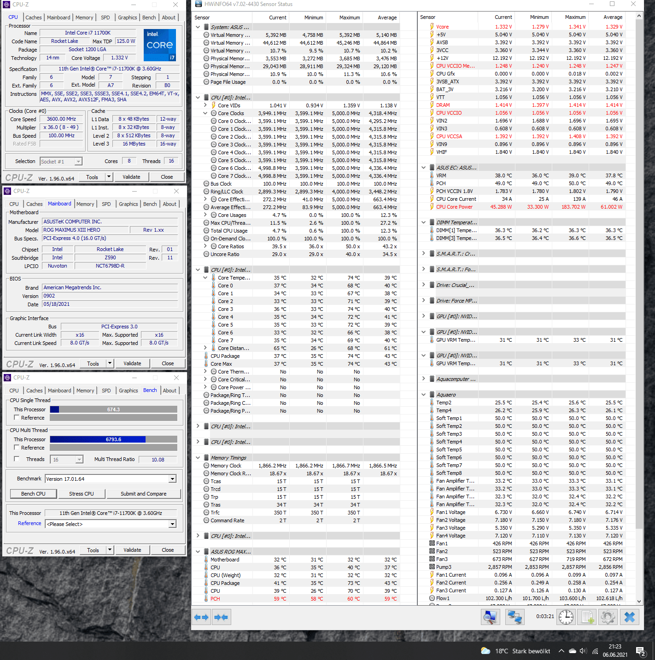Click the Fan1 RPM fan icon
655x660 pixels.
pos(432,543)
